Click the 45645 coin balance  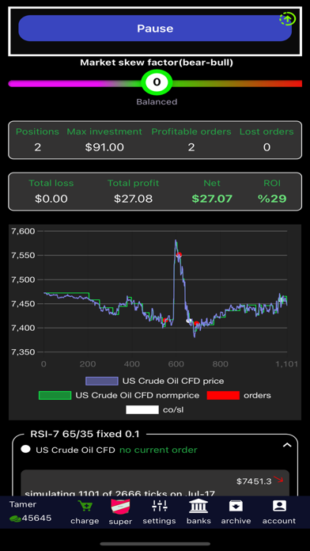click(x=36, y=519)
